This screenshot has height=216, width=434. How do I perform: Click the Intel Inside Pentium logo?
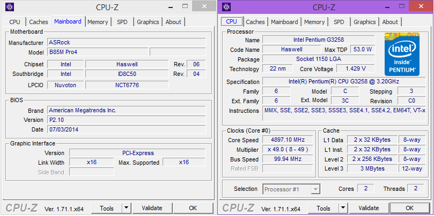[x=402, y=54]
